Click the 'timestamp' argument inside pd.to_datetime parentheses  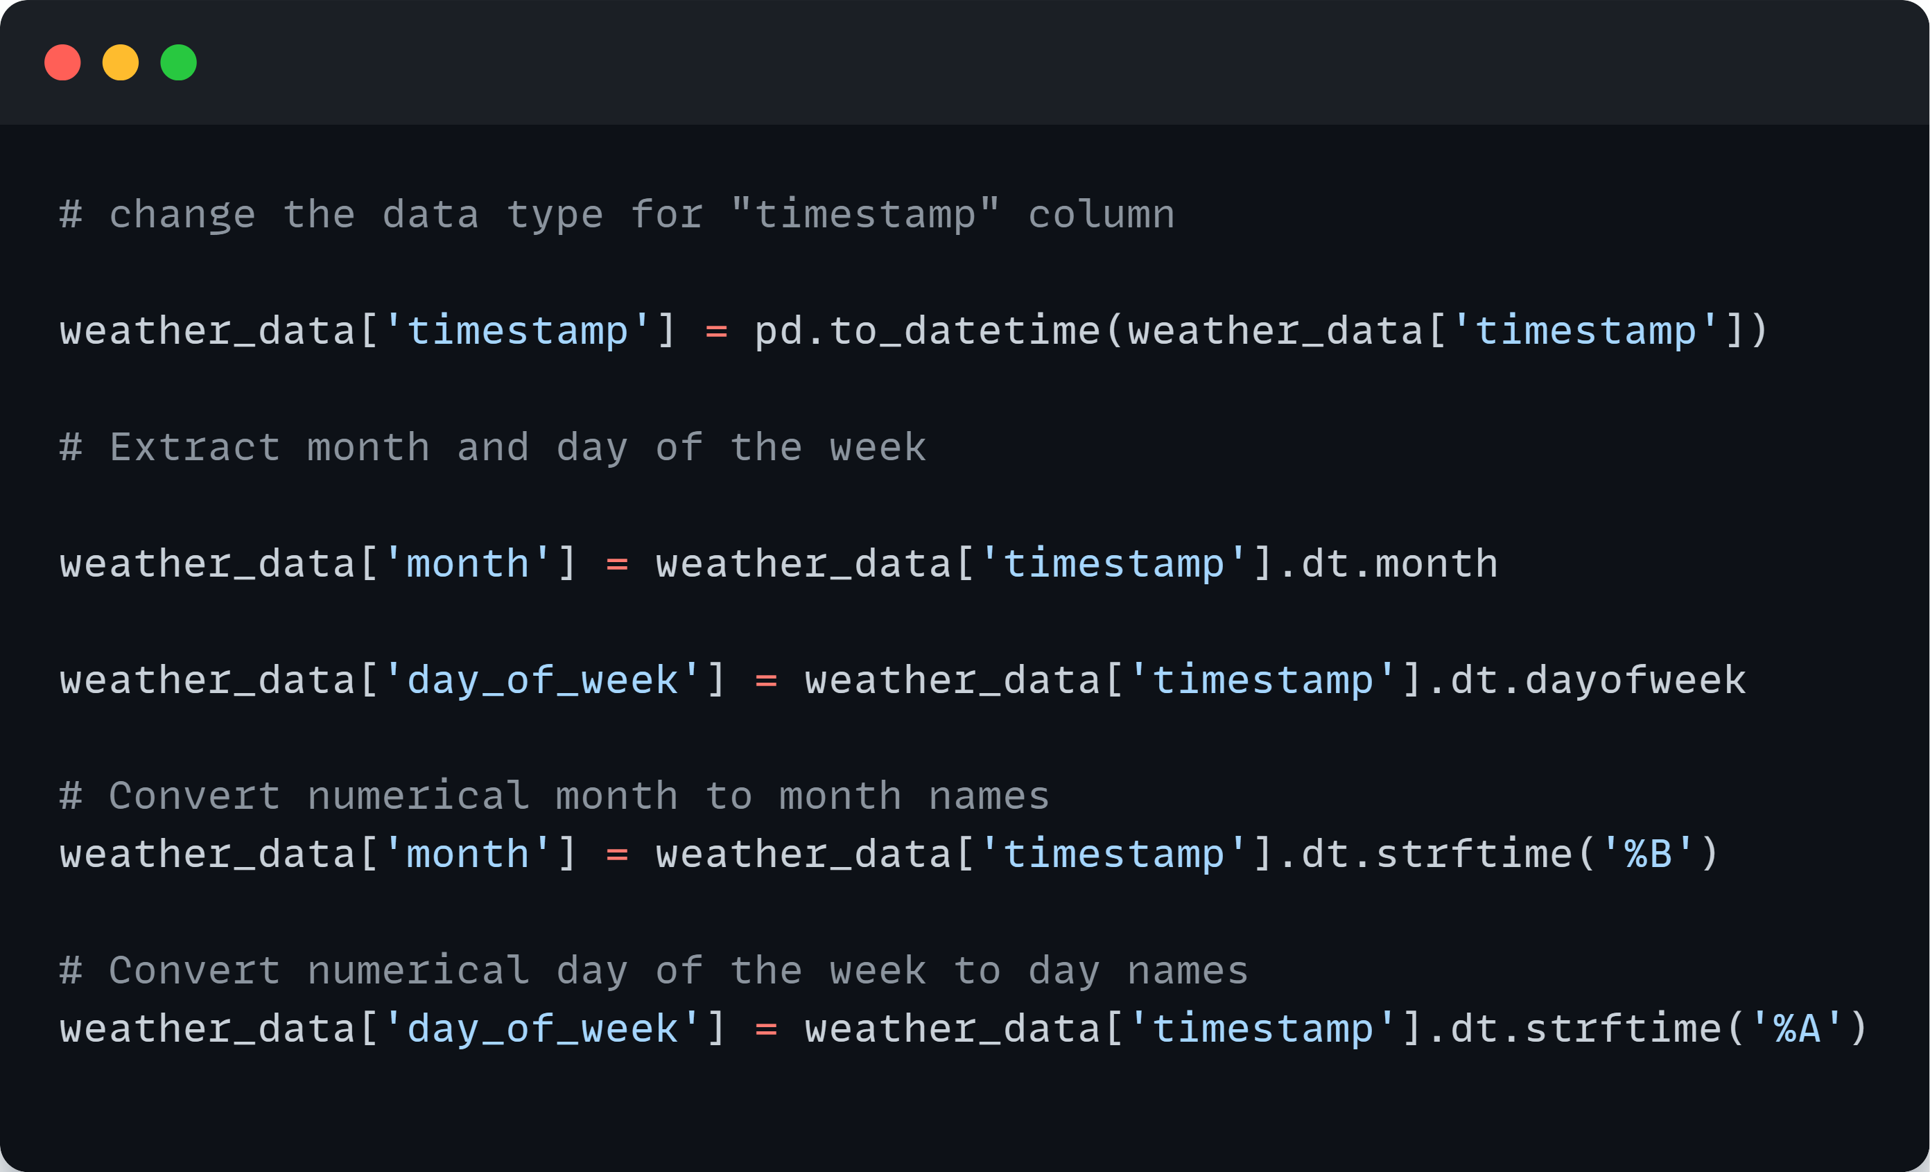[x=1586, y=331]
